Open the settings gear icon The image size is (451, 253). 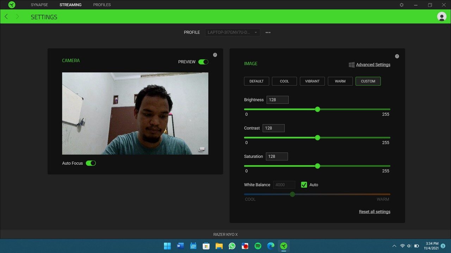coord(401,5)
